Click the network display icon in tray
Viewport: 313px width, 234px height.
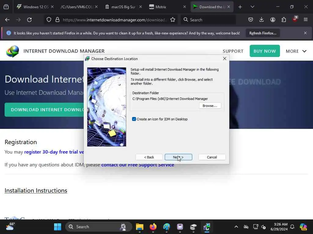256,227
